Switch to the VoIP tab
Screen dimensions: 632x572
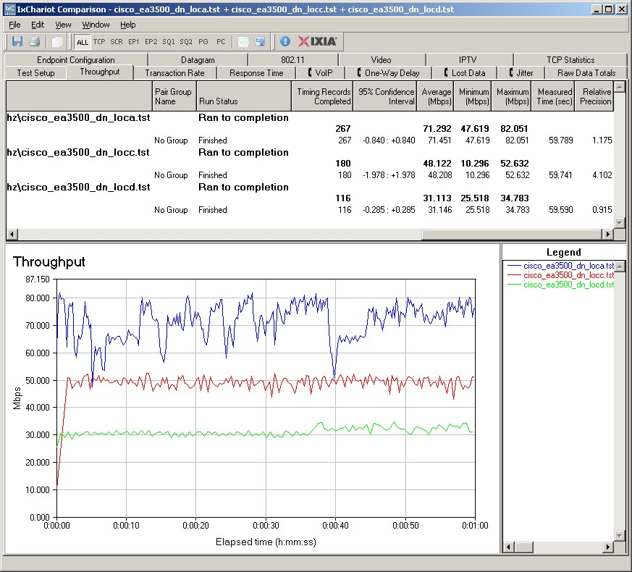[x=320, y=73]
